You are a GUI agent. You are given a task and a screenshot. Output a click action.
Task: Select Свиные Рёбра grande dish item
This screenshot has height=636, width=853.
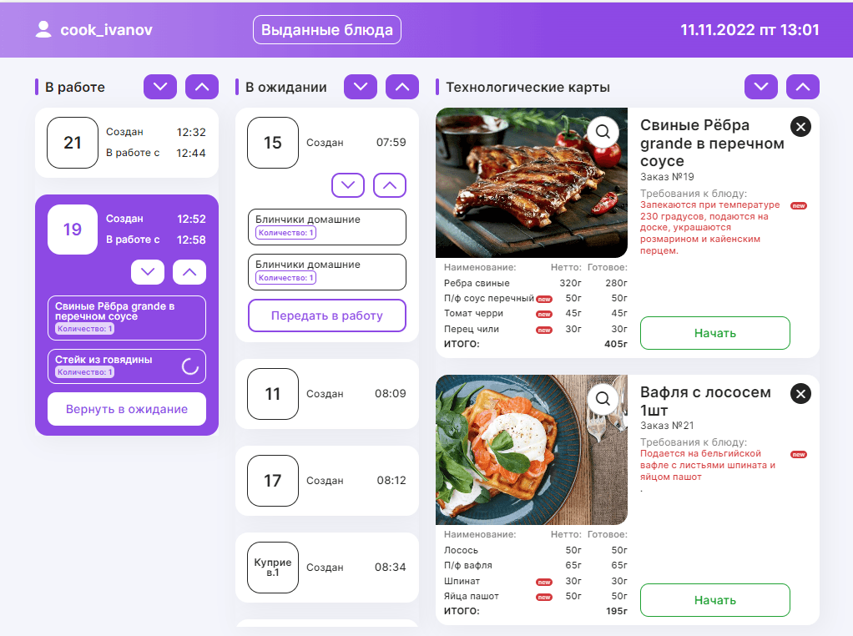(127, 318)
